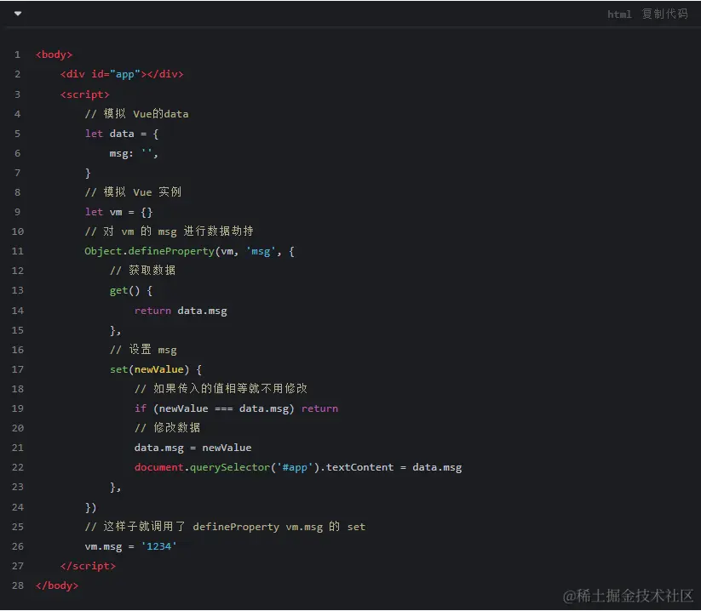
Task: Click the 'return data.msg' line
Action: [181, 311]
